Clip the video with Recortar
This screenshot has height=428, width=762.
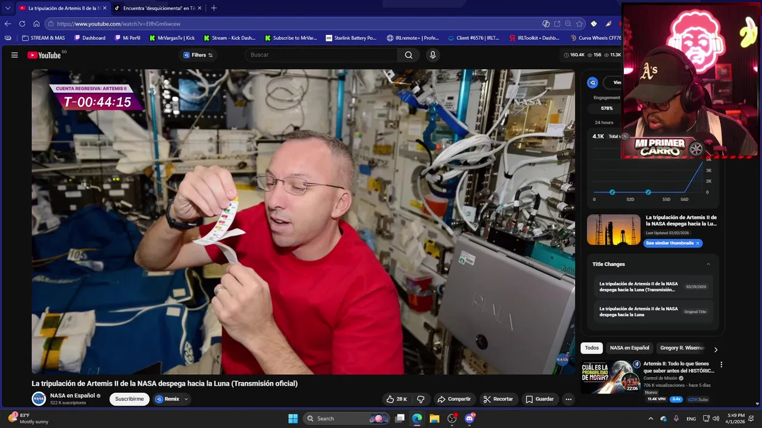pyautogui.click(x=498, y=399)
